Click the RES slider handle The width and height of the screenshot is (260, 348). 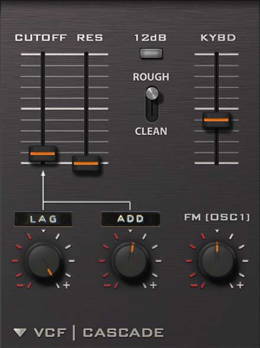(x=86, y=163)
